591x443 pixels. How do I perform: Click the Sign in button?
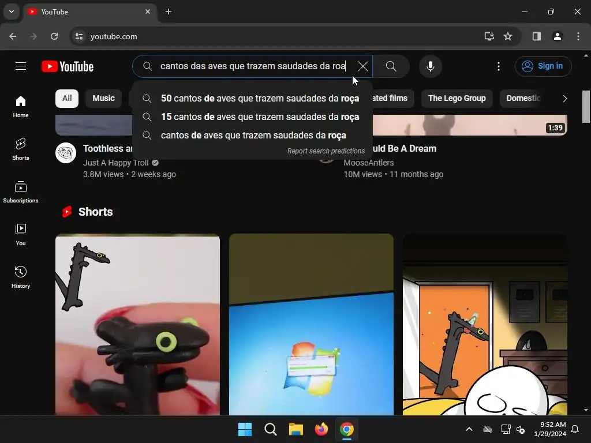543,66
